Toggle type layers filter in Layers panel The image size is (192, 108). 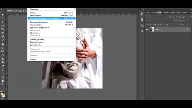click(x=177, y=17)
